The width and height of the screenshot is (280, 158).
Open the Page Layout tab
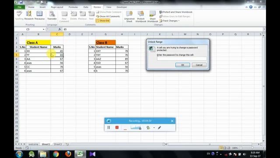coord(57,7)
